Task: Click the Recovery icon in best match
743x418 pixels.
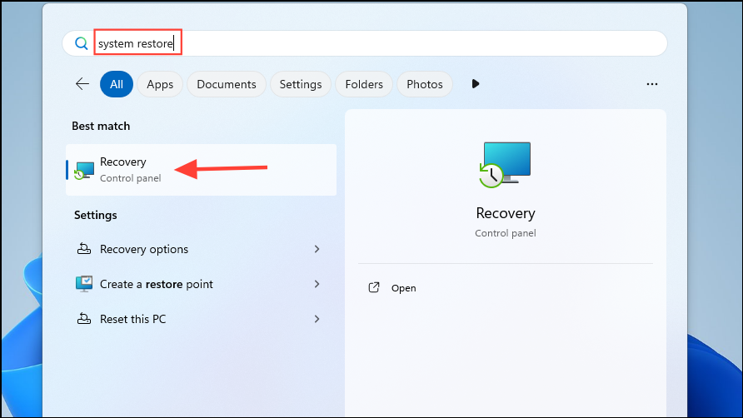Action: [x=84, y=171]
